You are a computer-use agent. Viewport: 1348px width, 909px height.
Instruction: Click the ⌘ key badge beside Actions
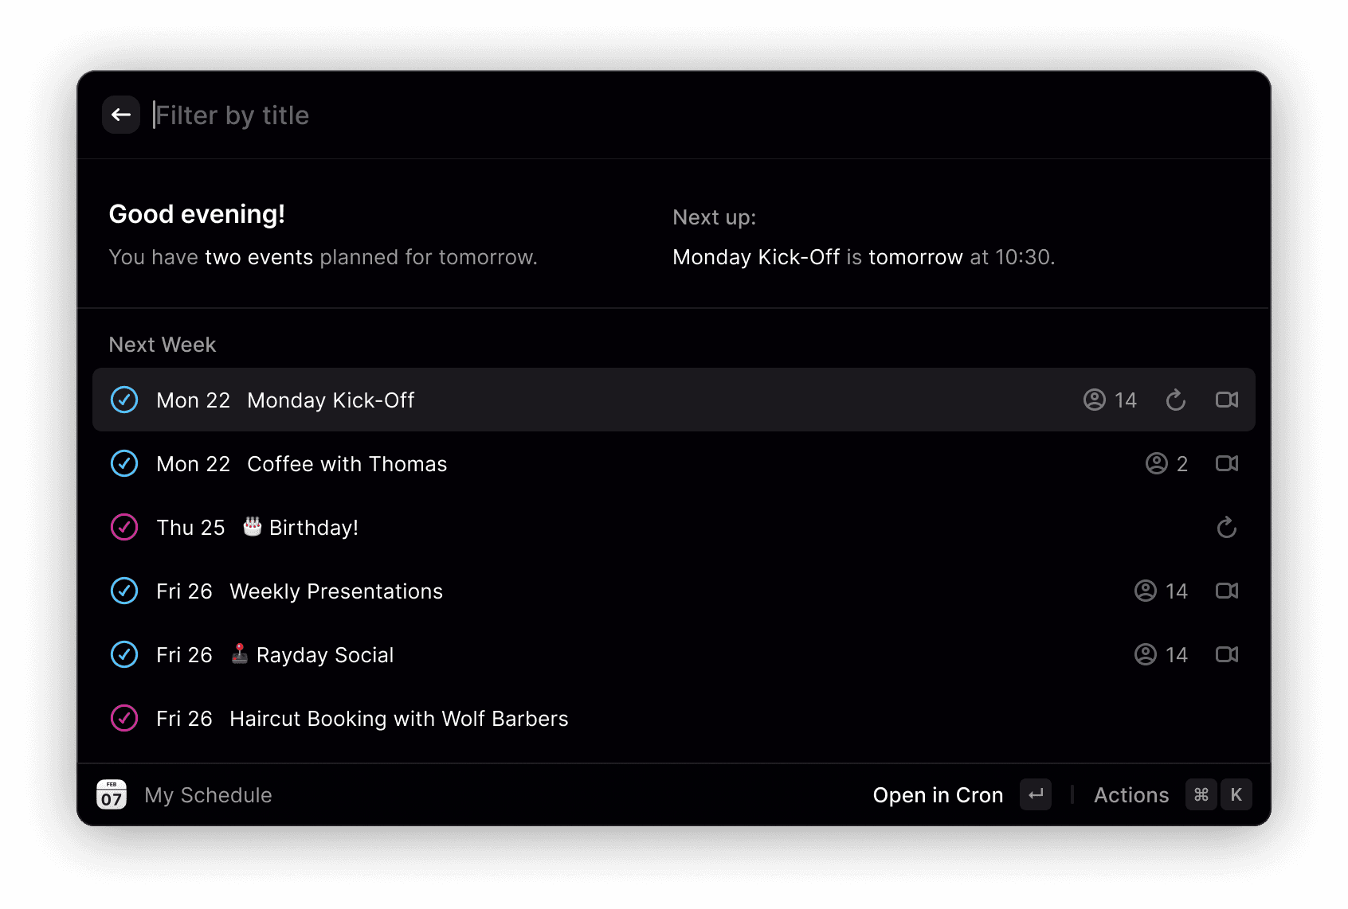tap(1201, 794)
